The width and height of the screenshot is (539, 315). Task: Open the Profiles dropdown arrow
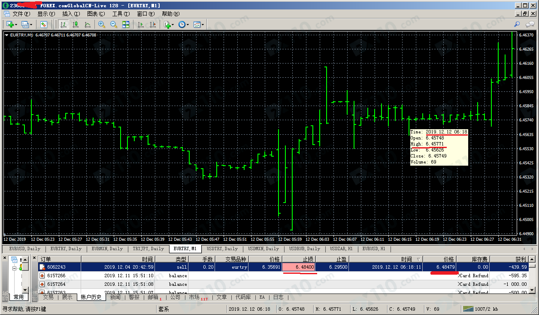coord(31,24)
